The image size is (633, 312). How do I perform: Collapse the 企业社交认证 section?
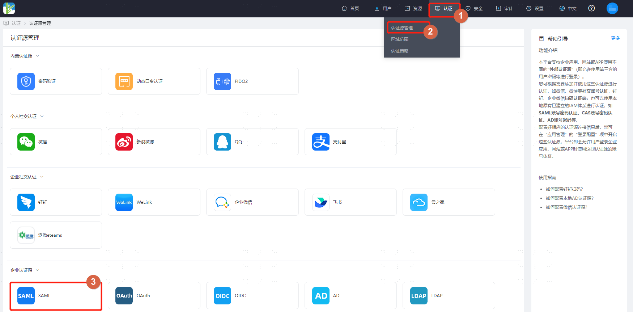[x=42, y=177]
